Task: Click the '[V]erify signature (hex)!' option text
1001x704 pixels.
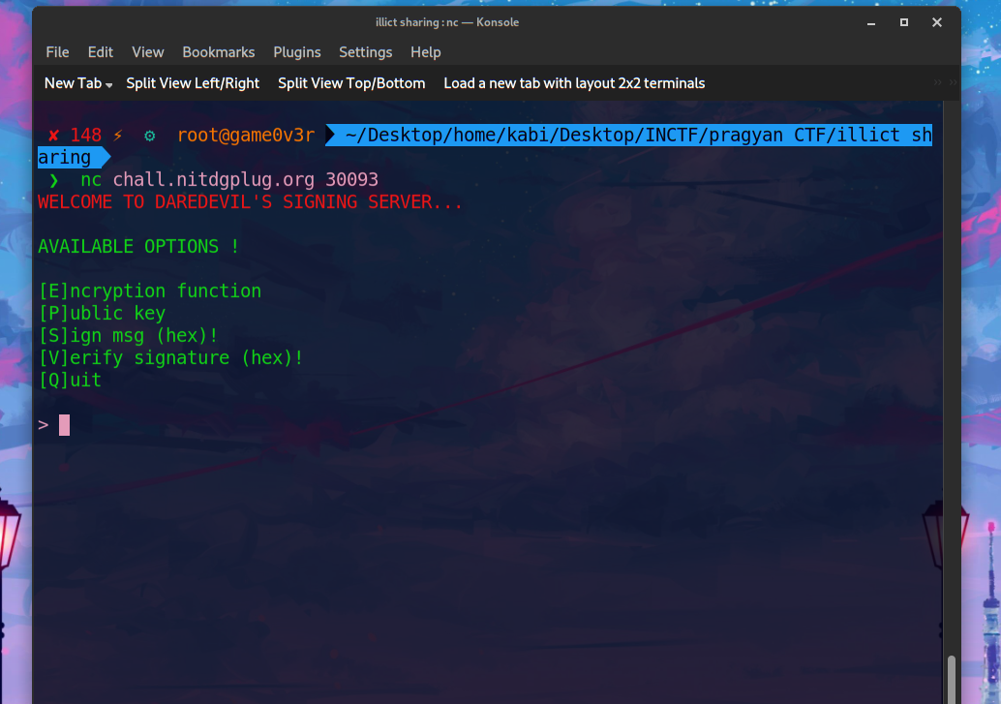Action: pos(171,357)
